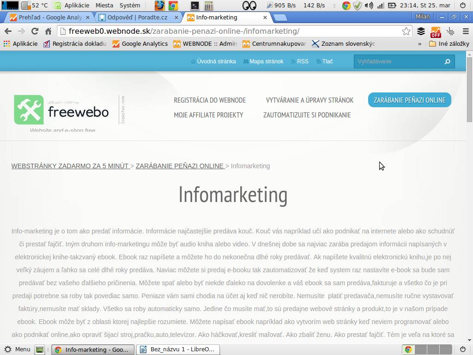This screenshot has width=473, height=355.
Task: Open the Buffer layers extension icon
Action: [421, 31]
